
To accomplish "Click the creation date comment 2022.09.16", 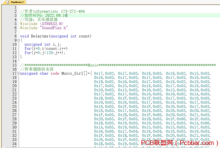I will click(44, 16).
